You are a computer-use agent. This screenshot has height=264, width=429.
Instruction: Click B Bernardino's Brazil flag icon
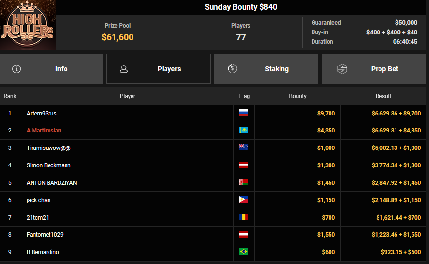244,252
